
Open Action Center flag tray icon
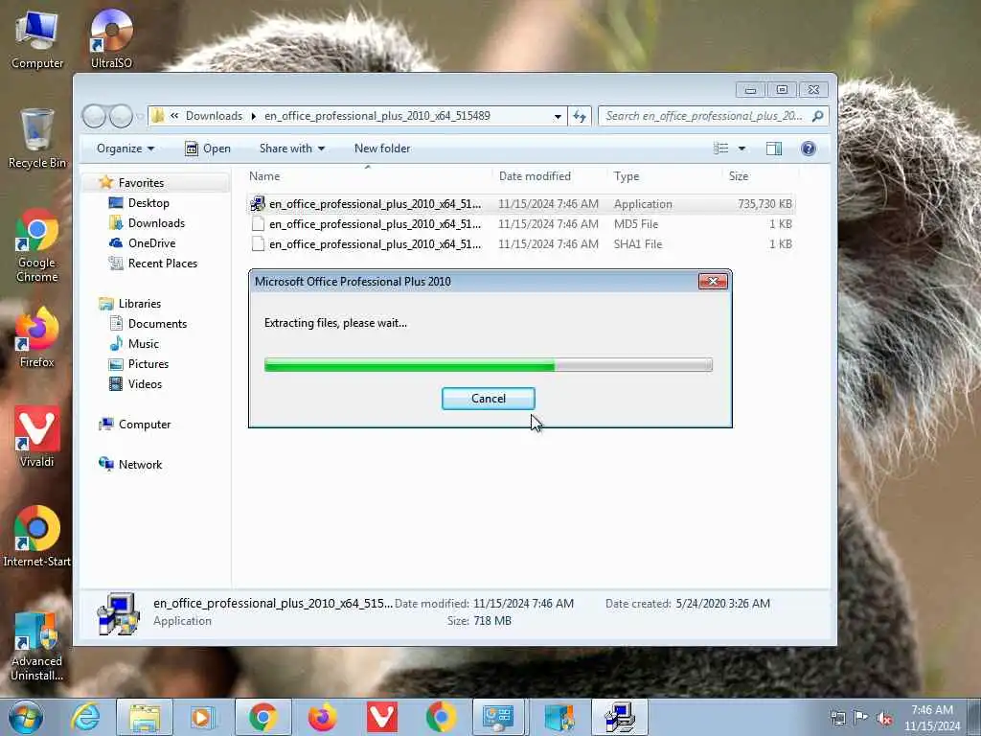coord(861,718)
